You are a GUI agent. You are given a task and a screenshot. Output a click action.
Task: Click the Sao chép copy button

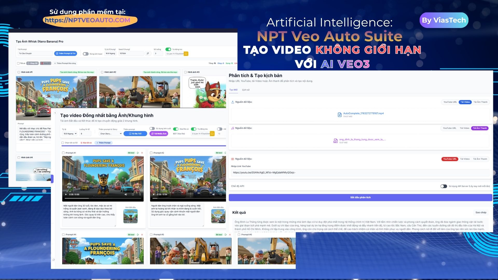481,213
